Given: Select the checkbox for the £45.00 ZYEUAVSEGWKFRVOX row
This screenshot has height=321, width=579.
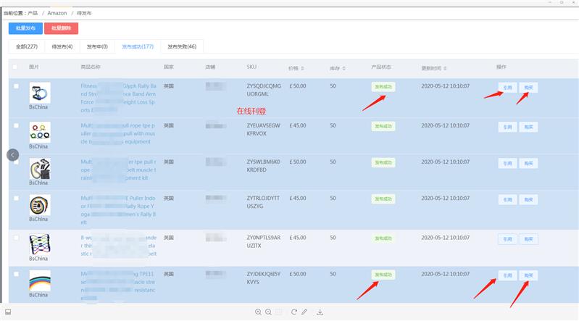Looking at the screenshot, I should 15,125.
